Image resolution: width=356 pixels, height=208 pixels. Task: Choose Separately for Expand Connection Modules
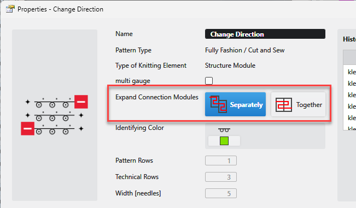pyautogui.click(x=235, y=104)
